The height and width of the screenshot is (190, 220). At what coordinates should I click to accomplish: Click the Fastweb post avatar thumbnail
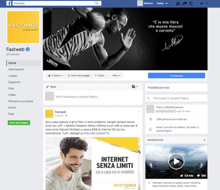(x=49, y=113)
